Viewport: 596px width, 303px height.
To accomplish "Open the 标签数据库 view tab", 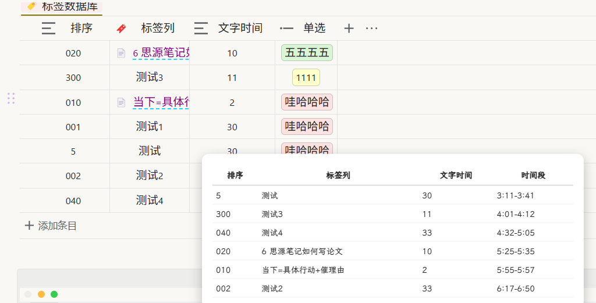I will (x=62, y=7).
